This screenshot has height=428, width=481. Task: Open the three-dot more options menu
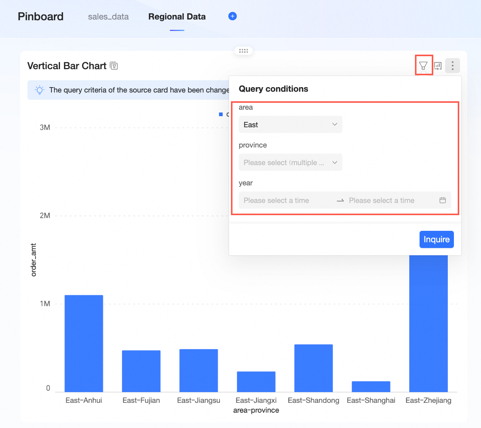click(x=452, y=66)
